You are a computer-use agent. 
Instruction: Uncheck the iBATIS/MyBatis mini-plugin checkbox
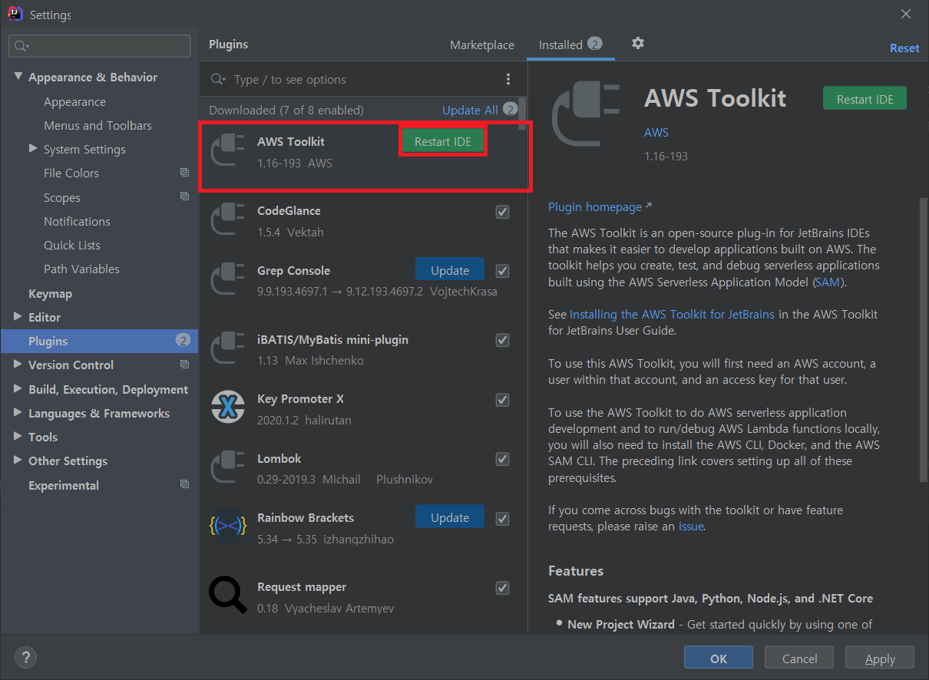pyautogui.click(x=502, y=340)
